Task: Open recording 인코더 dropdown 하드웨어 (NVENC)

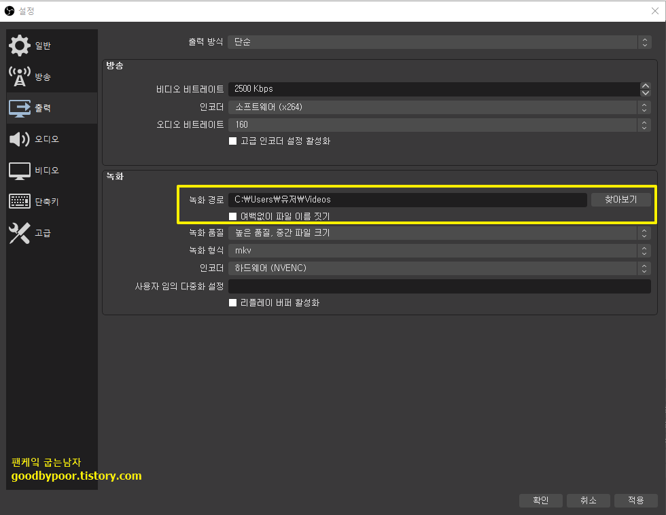Action: click(439, 268)
